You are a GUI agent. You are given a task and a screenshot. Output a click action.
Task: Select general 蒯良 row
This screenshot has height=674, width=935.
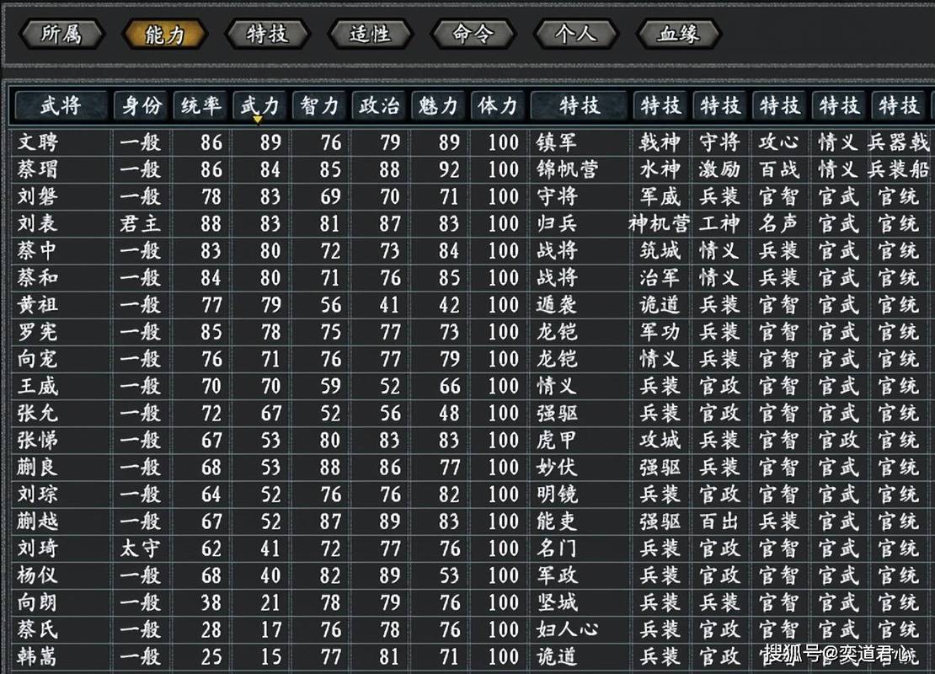471,467
